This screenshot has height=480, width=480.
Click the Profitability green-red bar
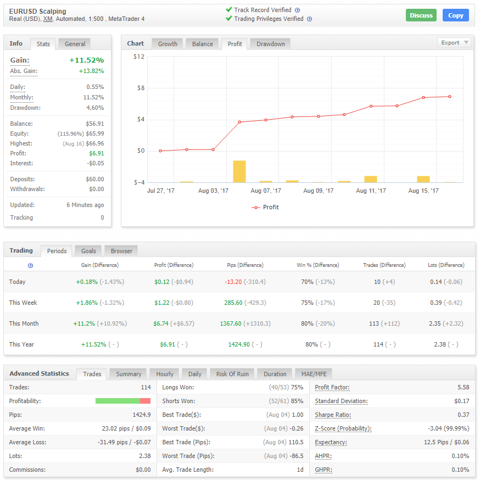click(x=123, y=401)
